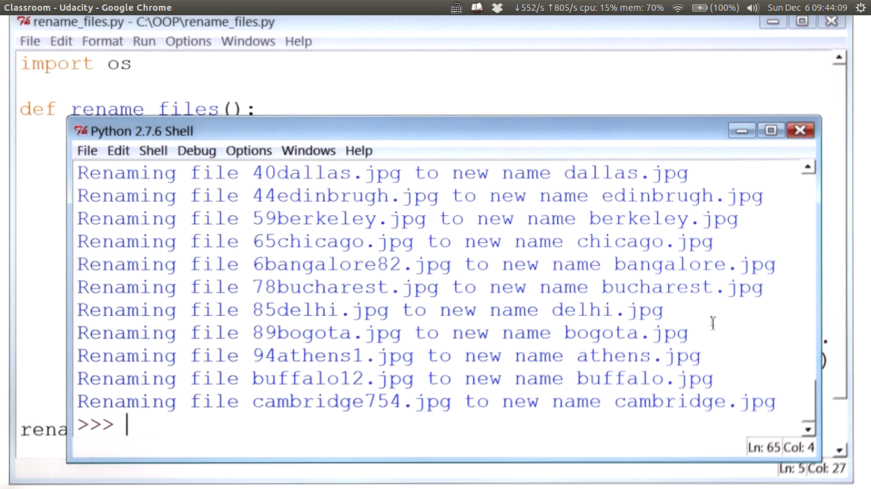
Task: Open Format menu in rename_files.py editor
Action: (x=102, y=41)
